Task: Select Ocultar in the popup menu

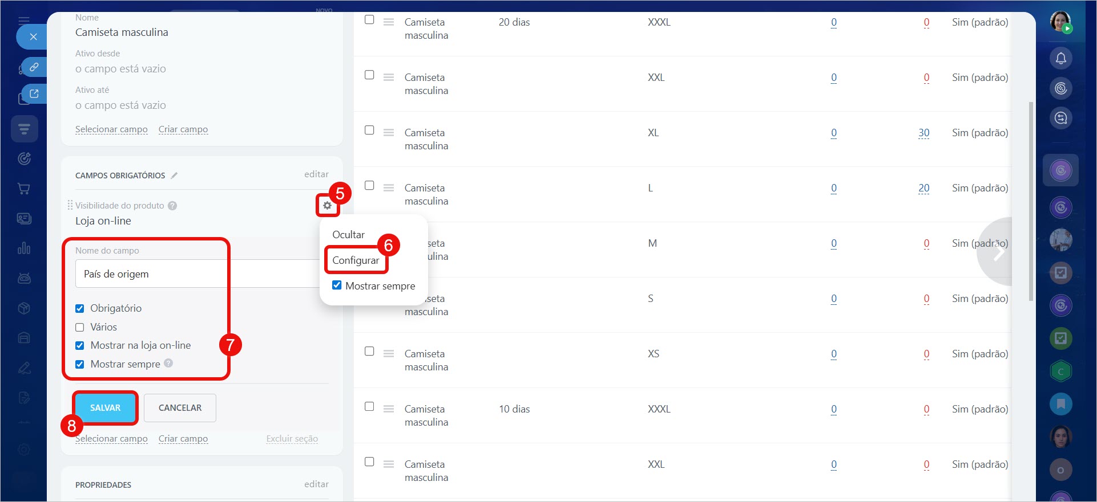Action: coord(348,235)
